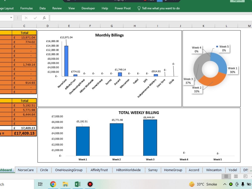Viewport: 252px width, 189px height.
Task: Switch to the Wincanton sheet tab
Action: pos(214,170)
